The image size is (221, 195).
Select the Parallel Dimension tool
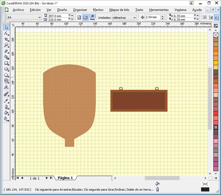pos(6,94)
